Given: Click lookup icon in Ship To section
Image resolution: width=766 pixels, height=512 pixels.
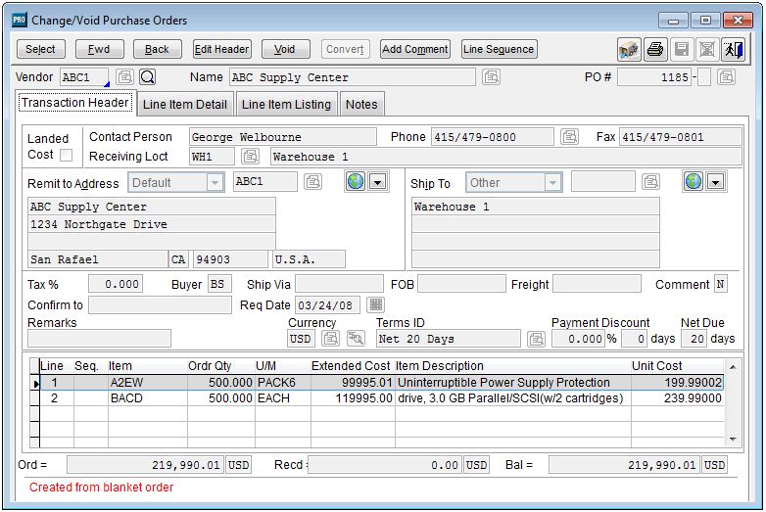Looking at the screenshot, I should (x=650, y=181).
